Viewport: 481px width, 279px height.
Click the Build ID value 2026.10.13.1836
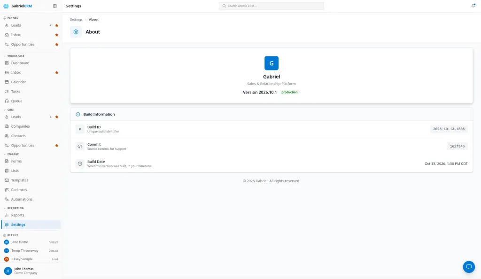pos(449,129)
